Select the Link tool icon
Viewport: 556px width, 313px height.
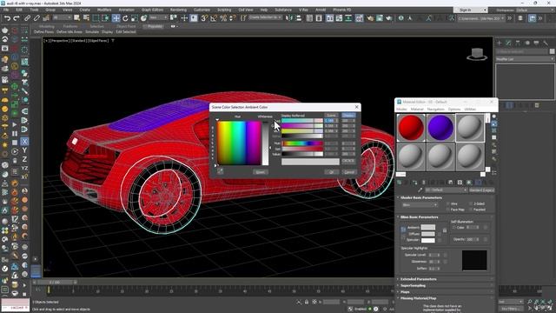27,18
